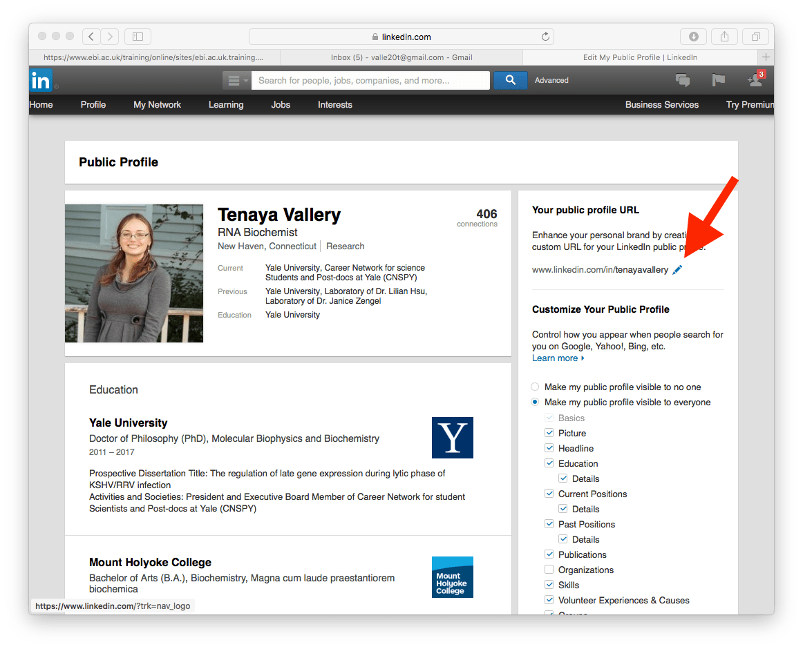Open the search category dropdown next to search
The height and width of the screenshot is (649, 803).
click(x=236, y=80)
